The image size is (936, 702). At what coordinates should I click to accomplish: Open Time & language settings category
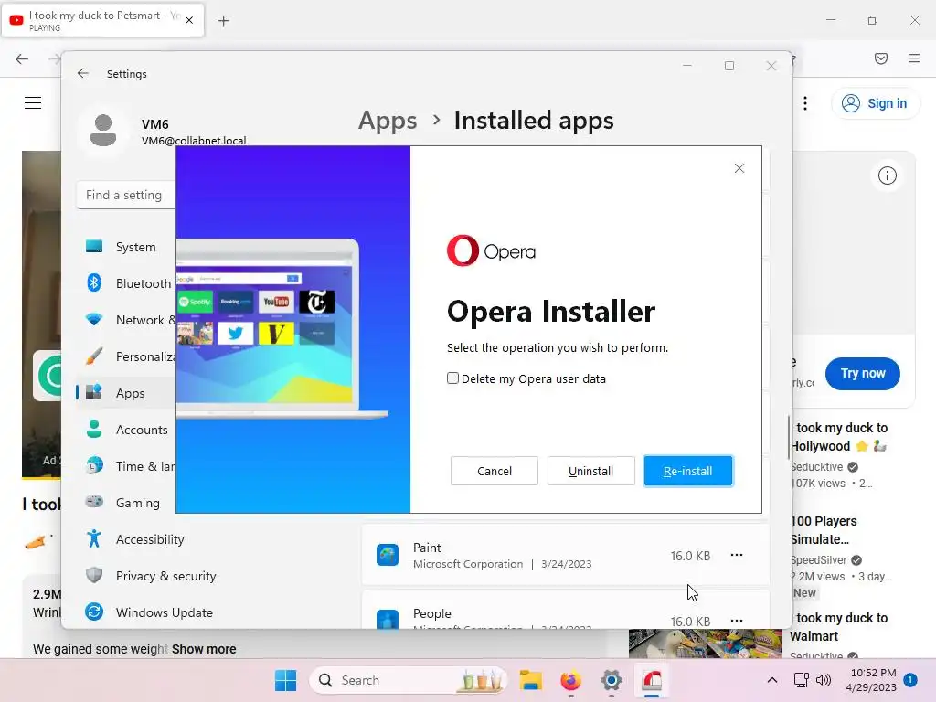click(126, 466)
